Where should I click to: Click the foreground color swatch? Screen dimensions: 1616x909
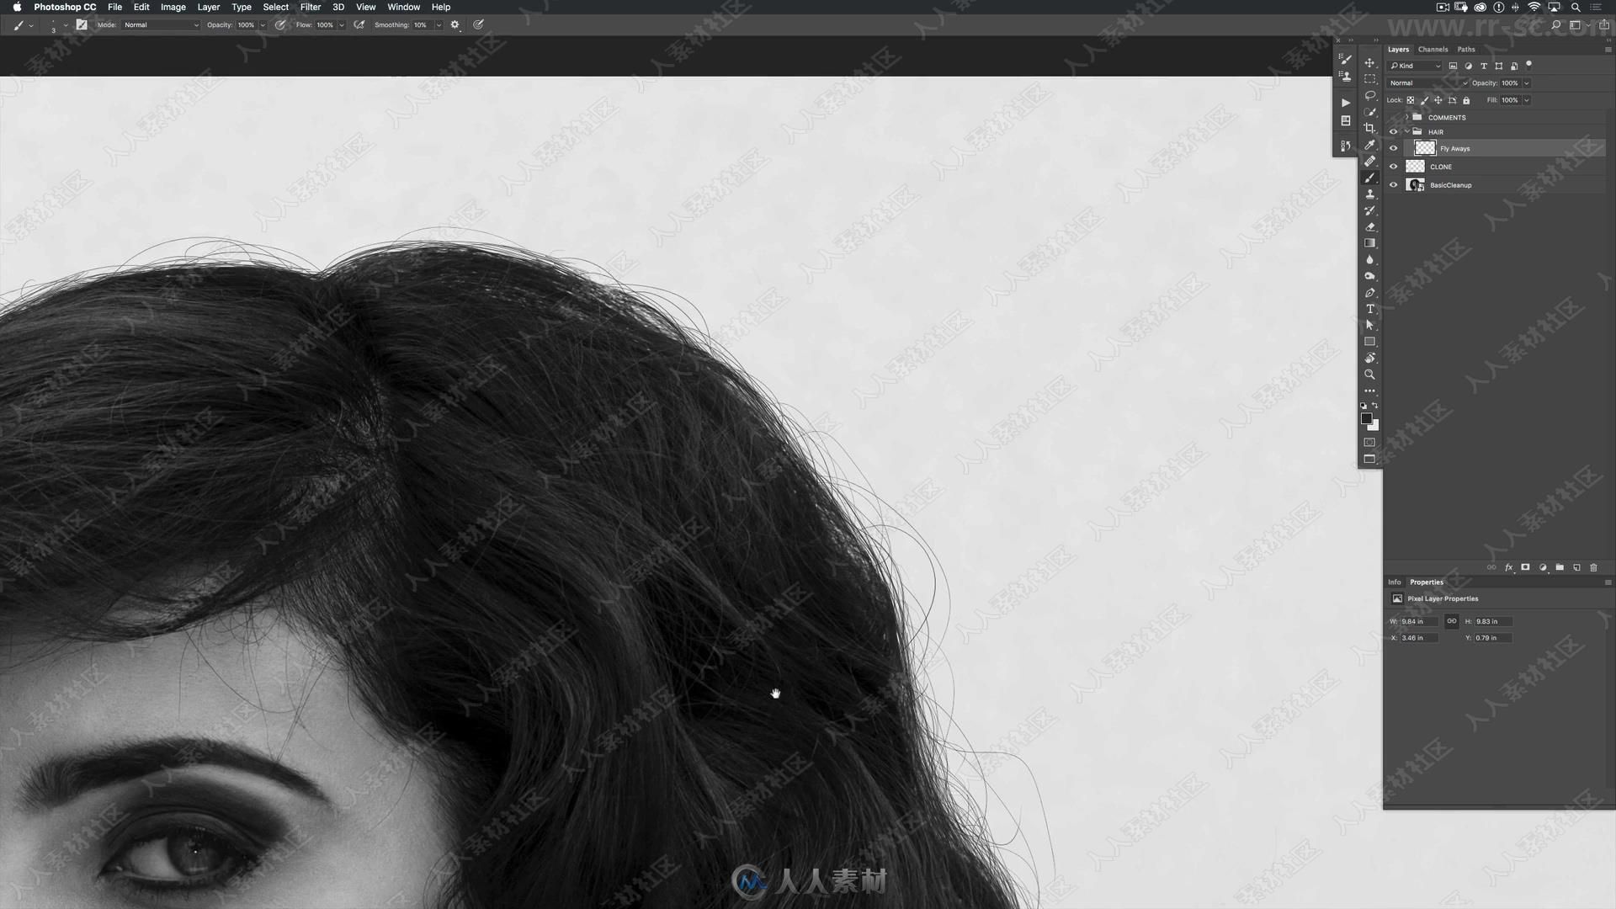click(1365, 417)
